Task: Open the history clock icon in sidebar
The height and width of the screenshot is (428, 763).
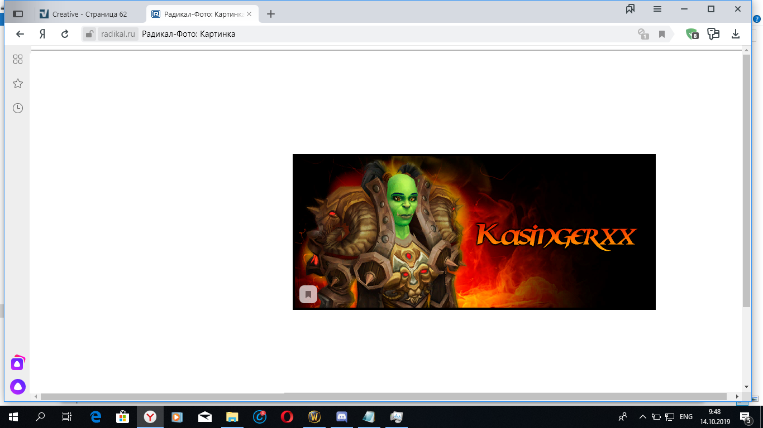Action: [x=18, y=108]
